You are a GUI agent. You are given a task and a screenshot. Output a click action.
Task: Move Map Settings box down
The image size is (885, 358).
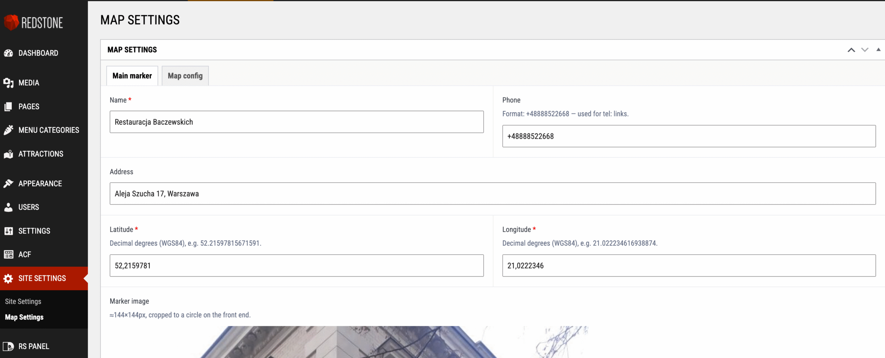pyautogui.click(x=865, y=50)
